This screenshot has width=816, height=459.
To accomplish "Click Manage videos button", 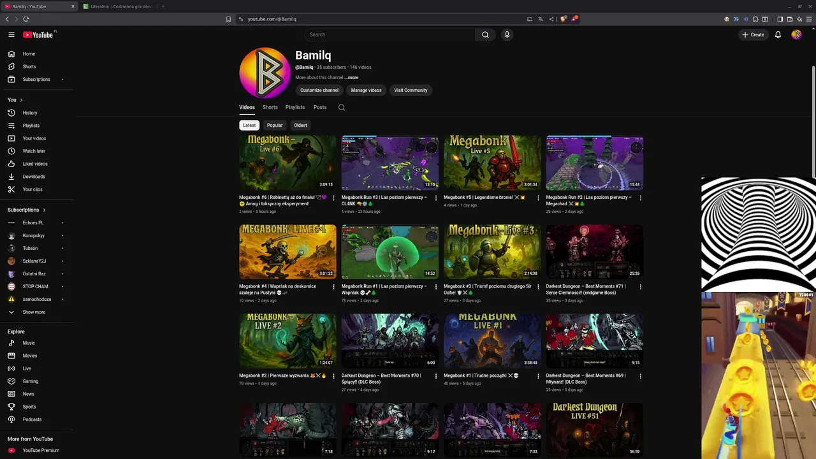I will 366,90.
